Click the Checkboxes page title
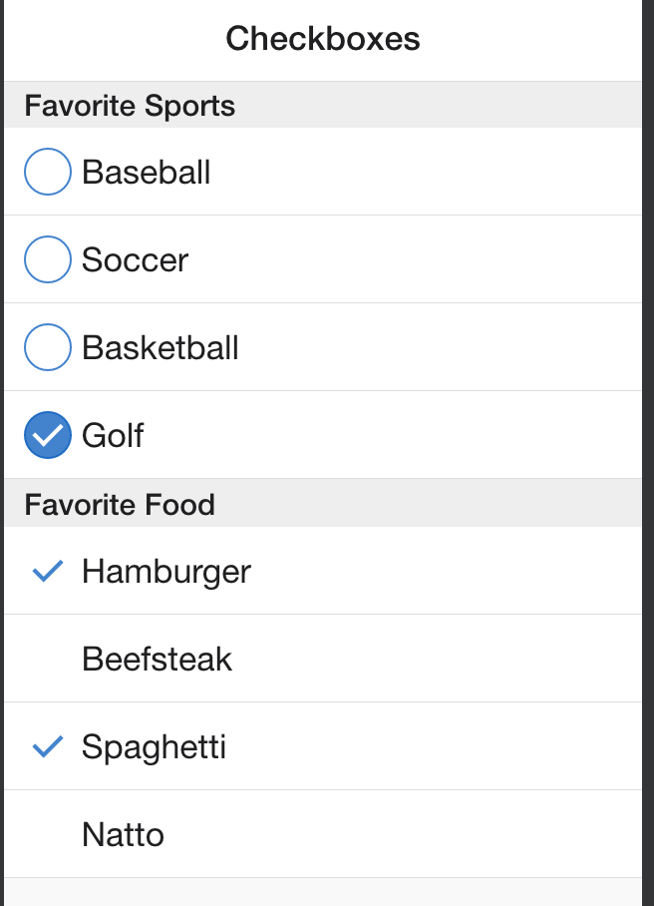The height and width of the screenshot is (906, 654). click(323, 39)
